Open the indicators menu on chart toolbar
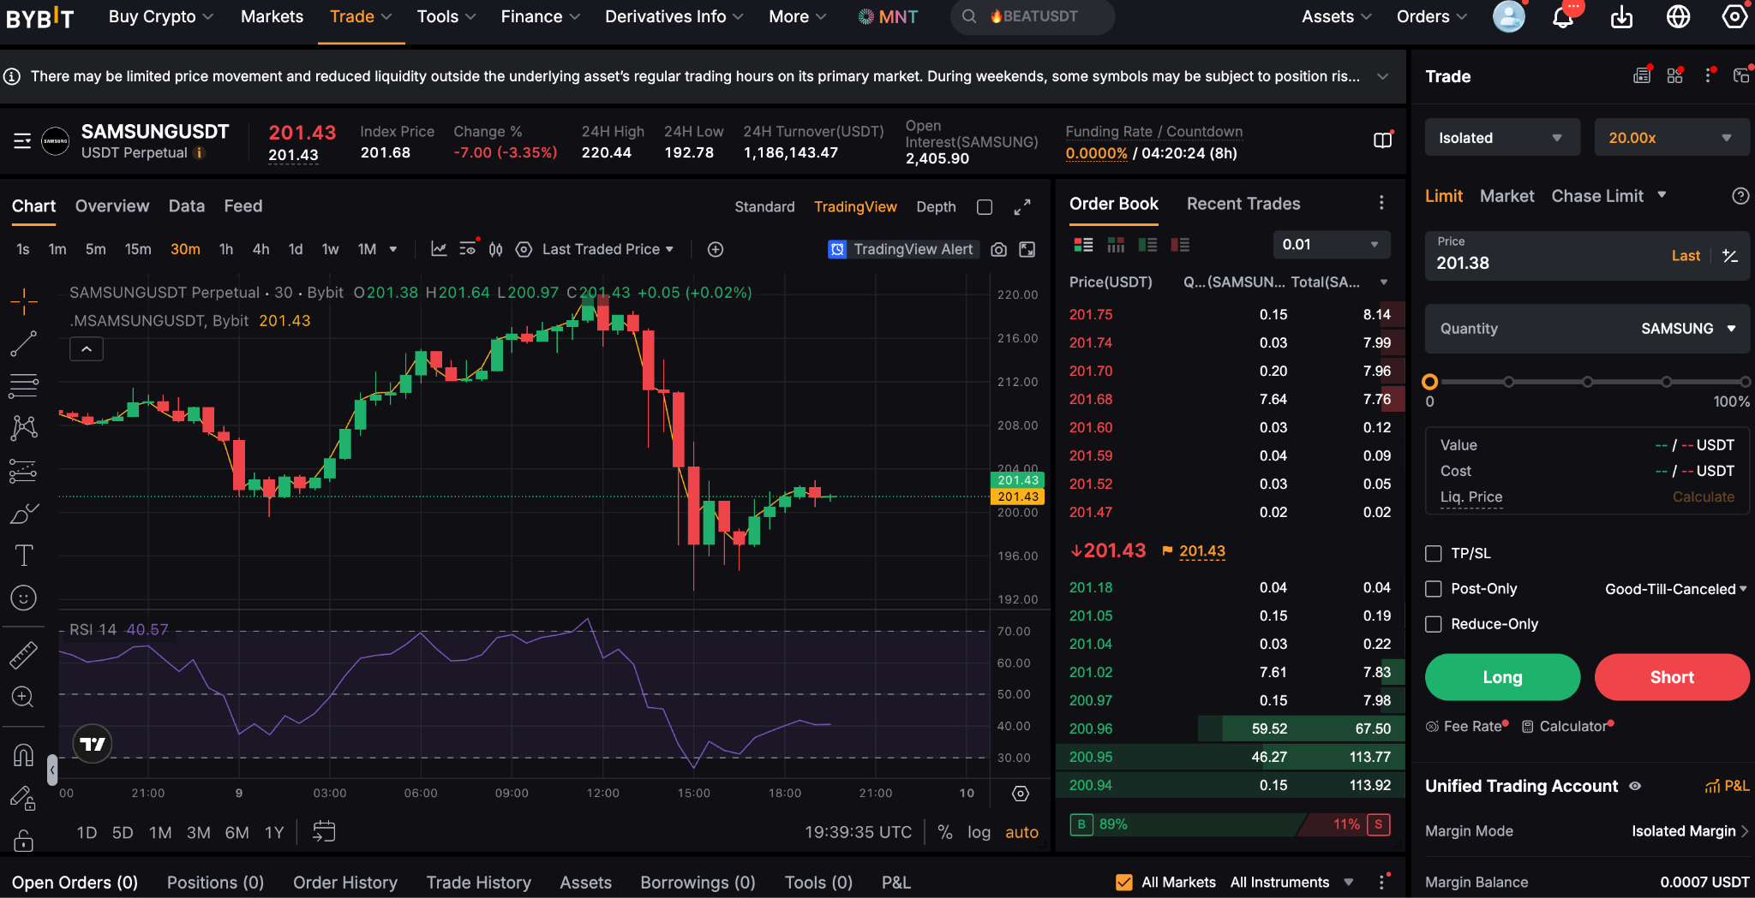Screen dimensions: 1755x898 pos(439,249)
